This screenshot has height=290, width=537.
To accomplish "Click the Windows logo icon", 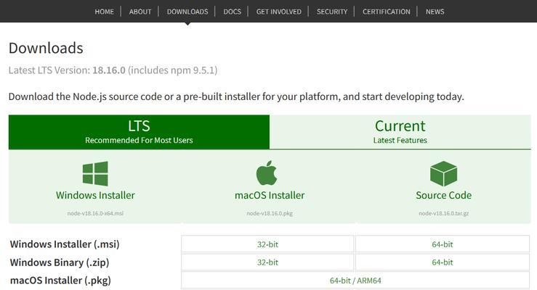I will coord(95,173).
